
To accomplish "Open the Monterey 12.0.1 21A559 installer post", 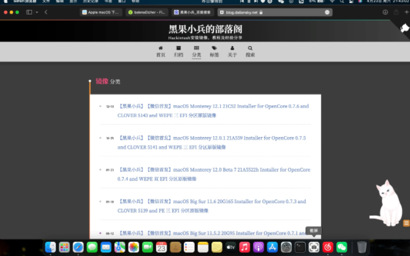I will tap(211, 142).
